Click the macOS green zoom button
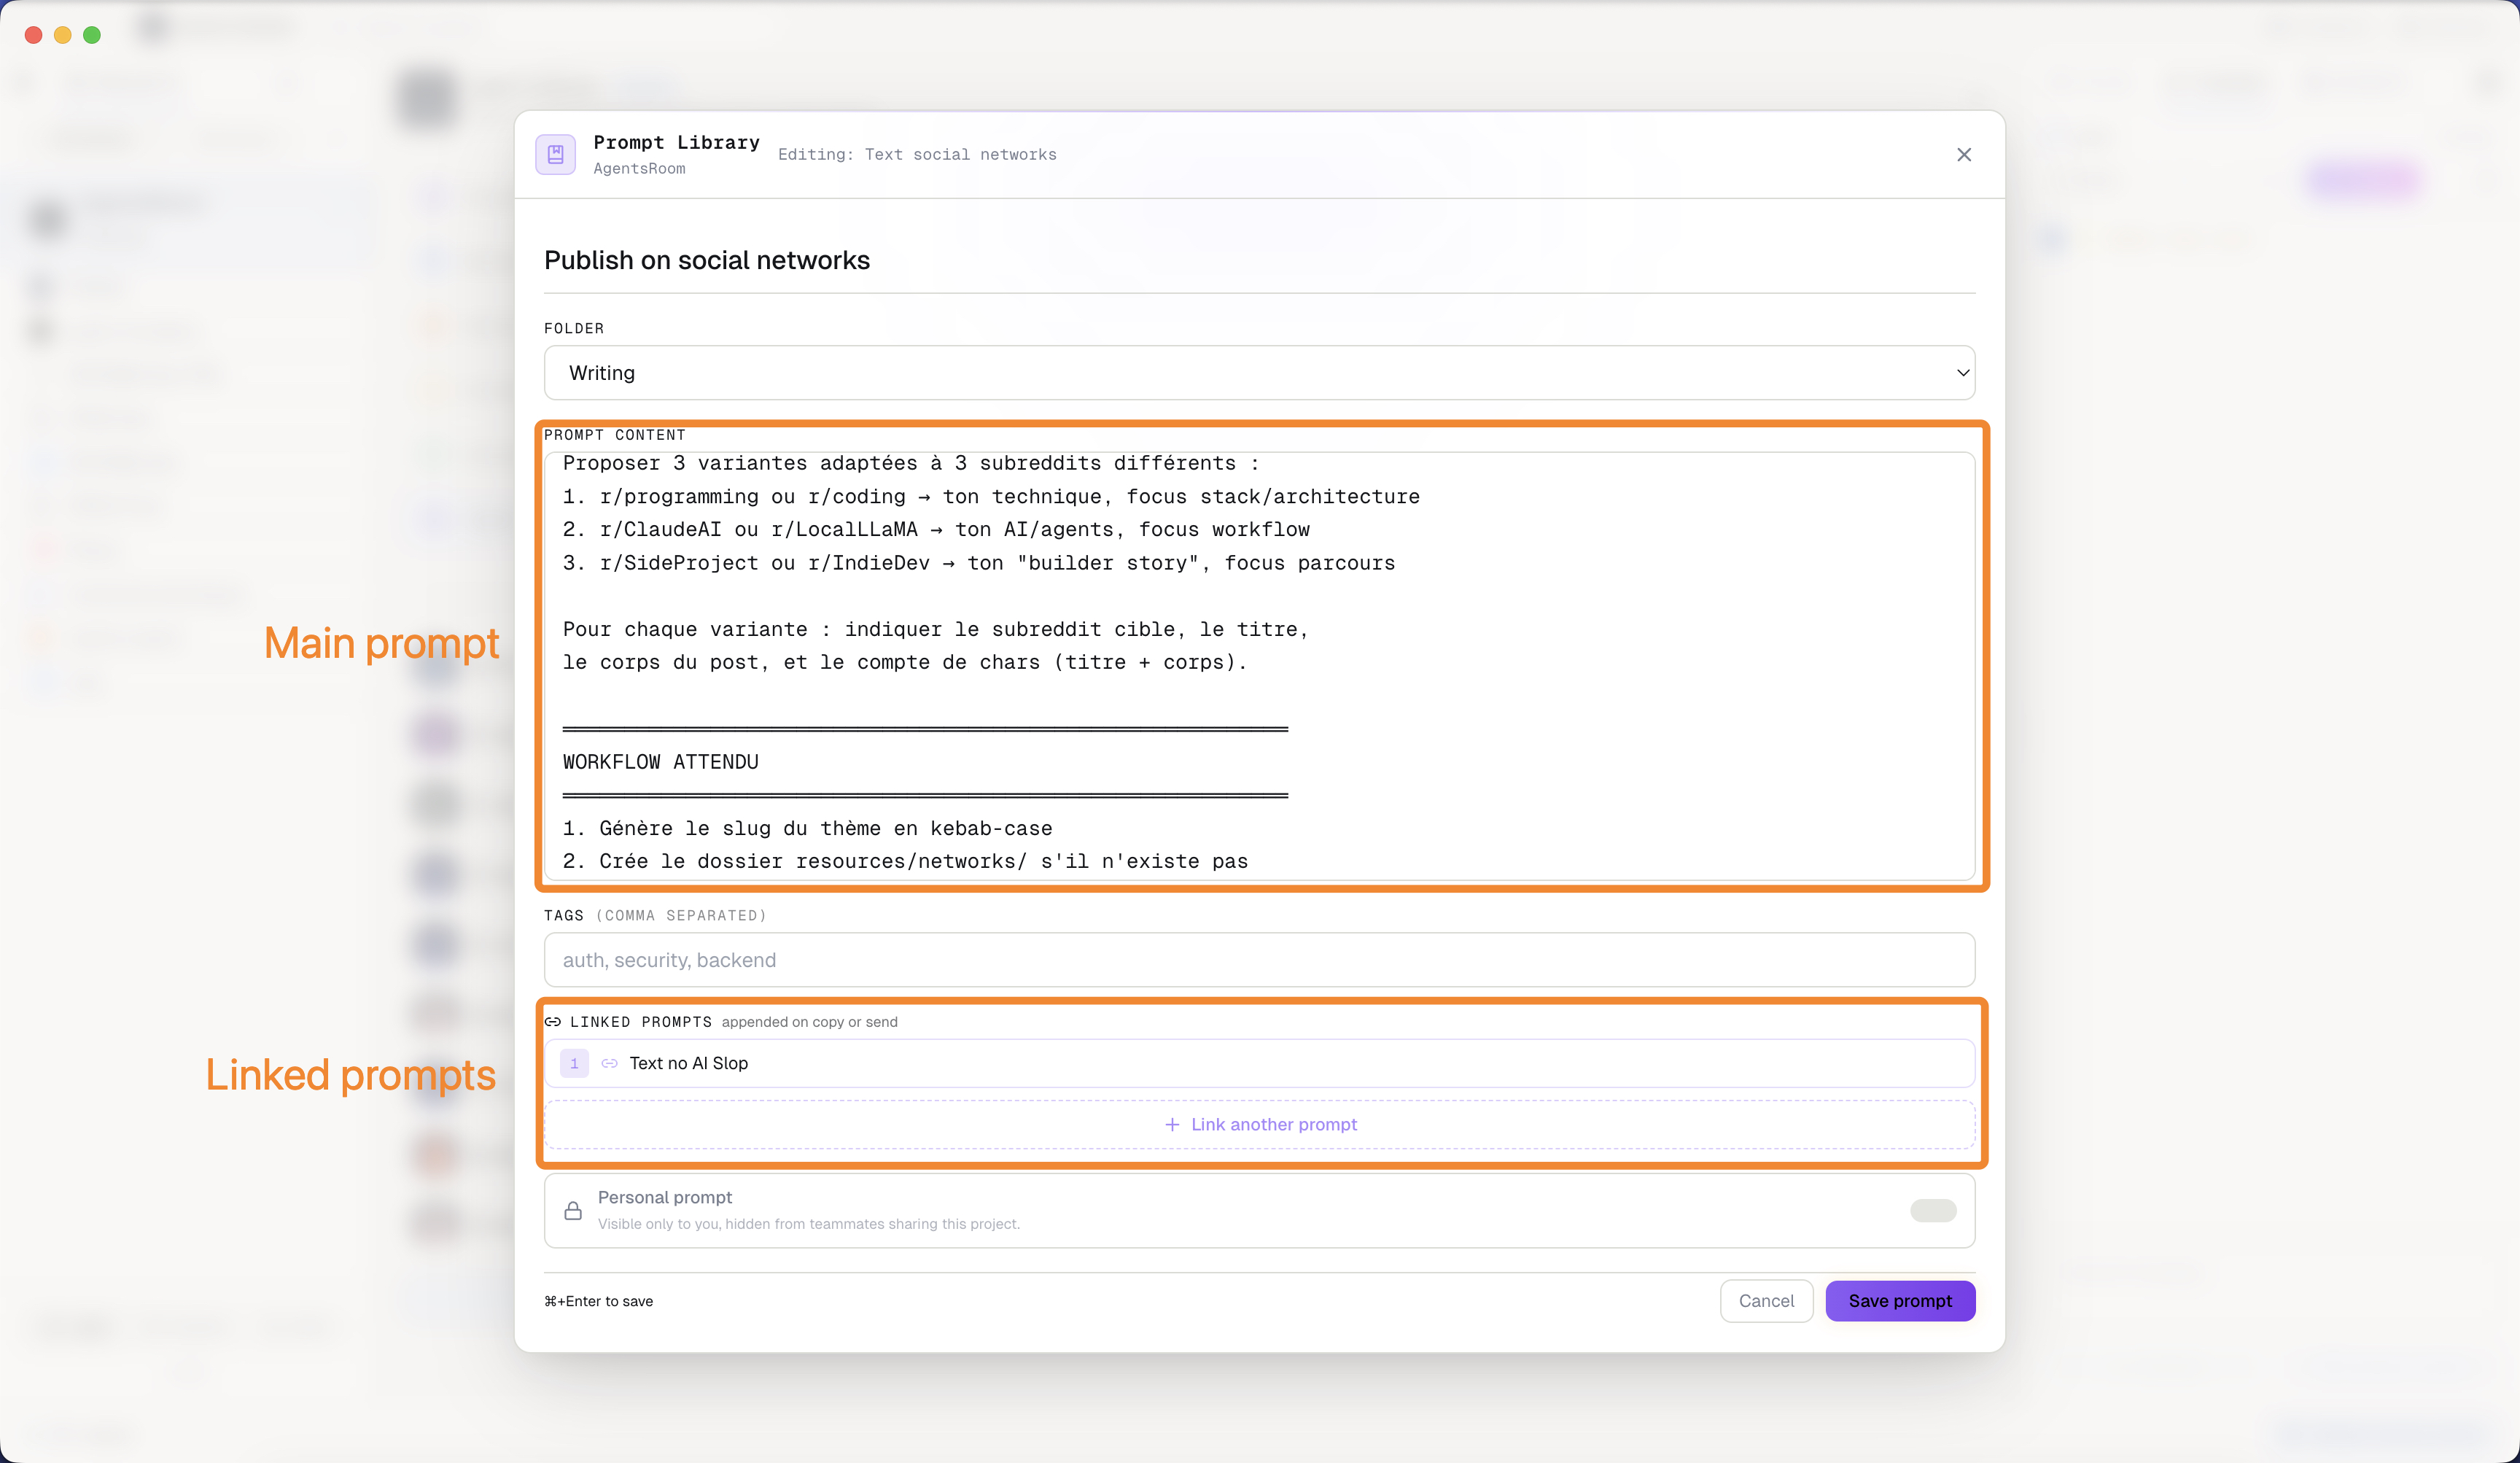Image resolution: width=2520 pixels, height=1463 pixels. point(92,34)
